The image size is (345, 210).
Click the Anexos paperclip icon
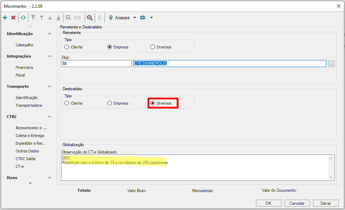click(111, 18)
